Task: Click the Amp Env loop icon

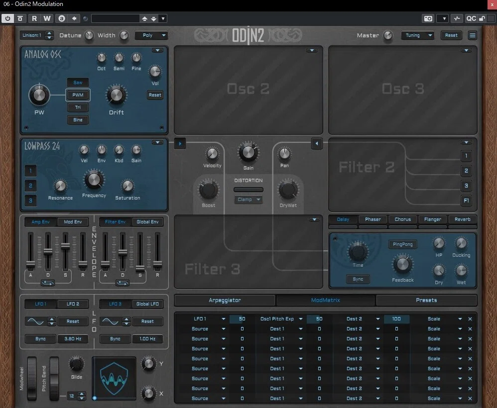Action: click(47, 283)
